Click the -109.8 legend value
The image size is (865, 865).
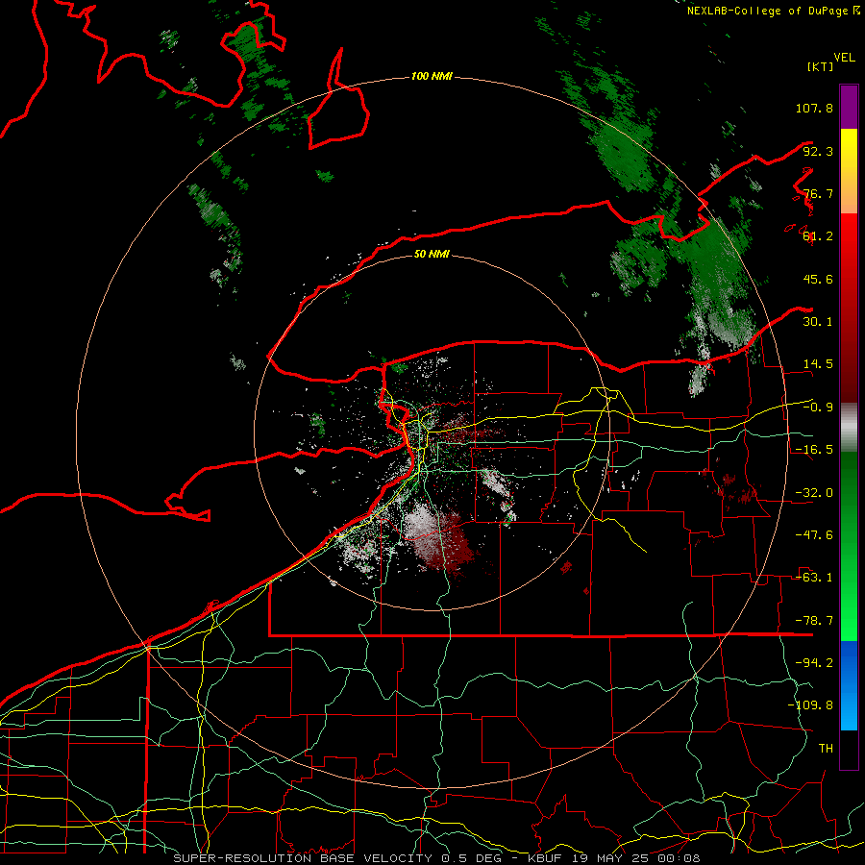[x=810, y=705]
